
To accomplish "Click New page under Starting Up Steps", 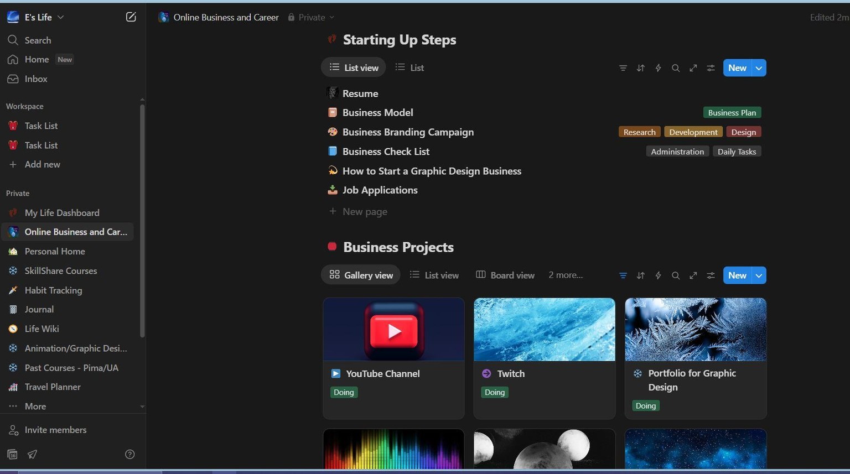I will pyautogui.click(x=358, y=212).
